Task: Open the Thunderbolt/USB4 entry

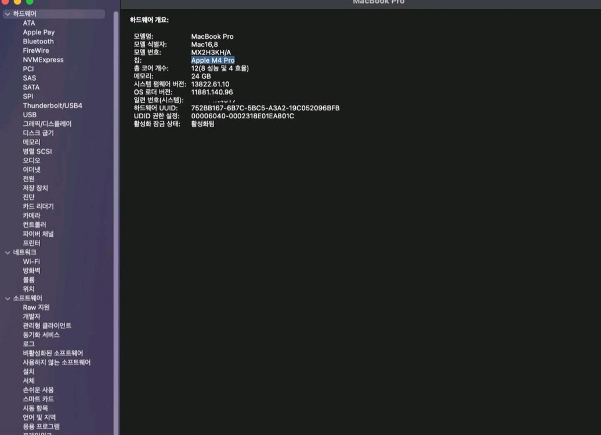Action: (x=52, y=106)
